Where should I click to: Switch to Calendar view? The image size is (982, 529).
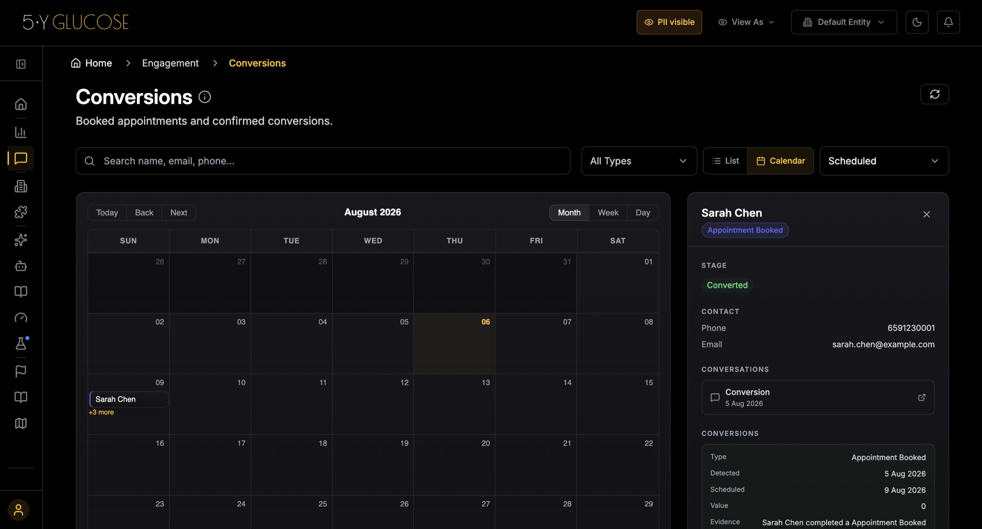[781, 161]
